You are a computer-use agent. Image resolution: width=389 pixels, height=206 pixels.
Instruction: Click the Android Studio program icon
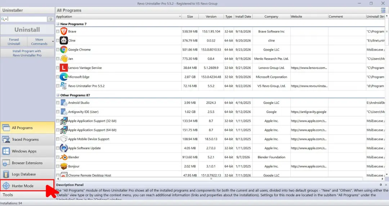pyautogui.click(x=64, y=103)
